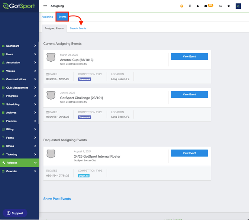The image size is (249, 220).
Task: Open the mail inbox icon
Action: [x=206, y=6]
